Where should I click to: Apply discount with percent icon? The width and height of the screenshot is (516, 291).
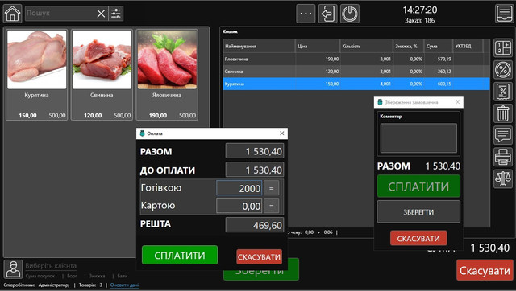point(503,70)
